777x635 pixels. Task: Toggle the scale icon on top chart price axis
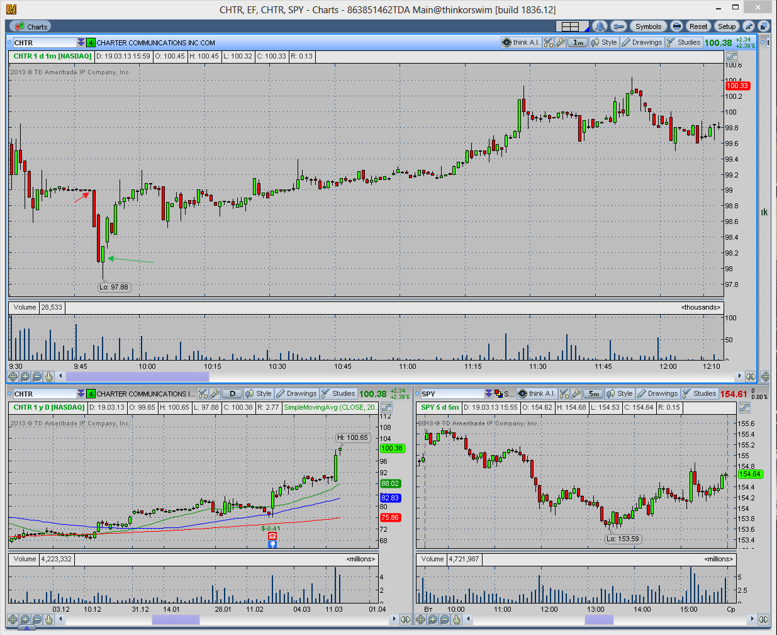(731, 56)
